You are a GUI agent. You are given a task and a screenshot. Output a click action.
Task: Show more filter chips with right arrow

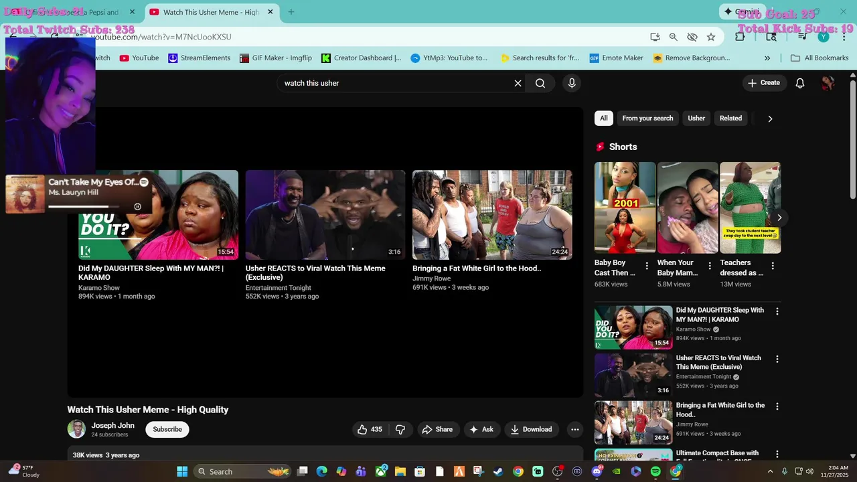[770, 118]
